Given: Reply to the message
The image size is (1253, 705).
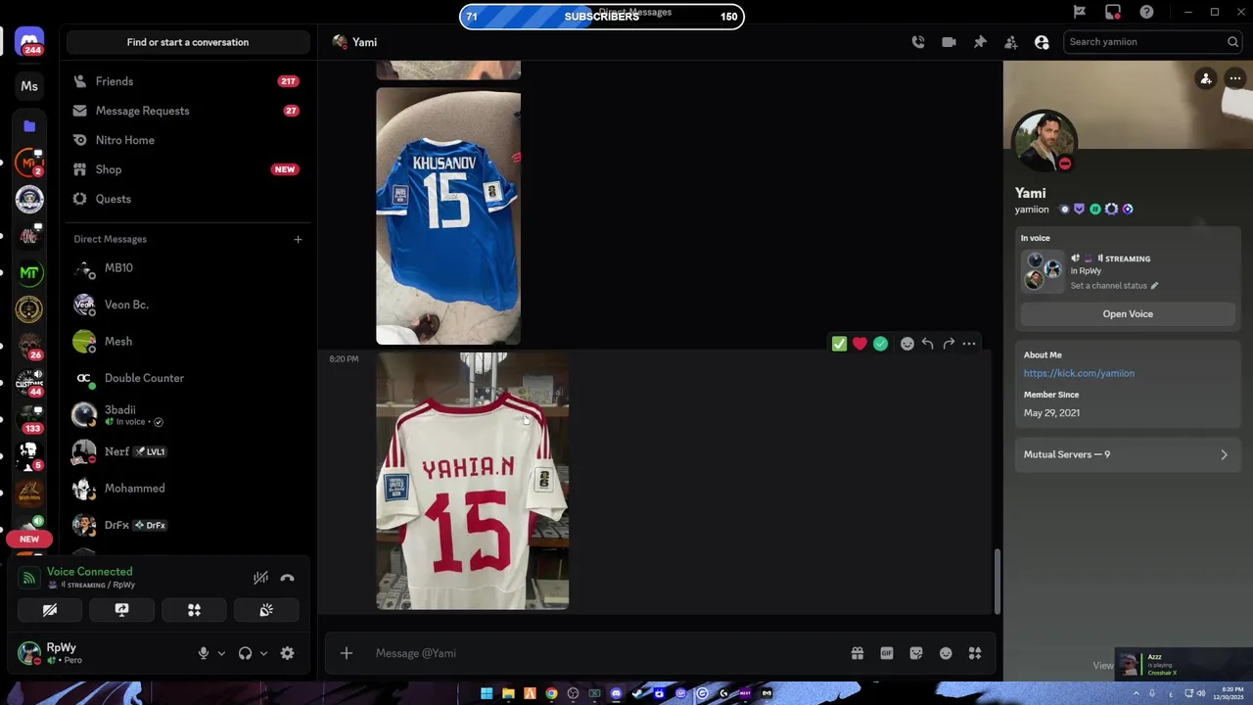Looking at the screenshot, I should pyautogui.click(x=927, y=344).
